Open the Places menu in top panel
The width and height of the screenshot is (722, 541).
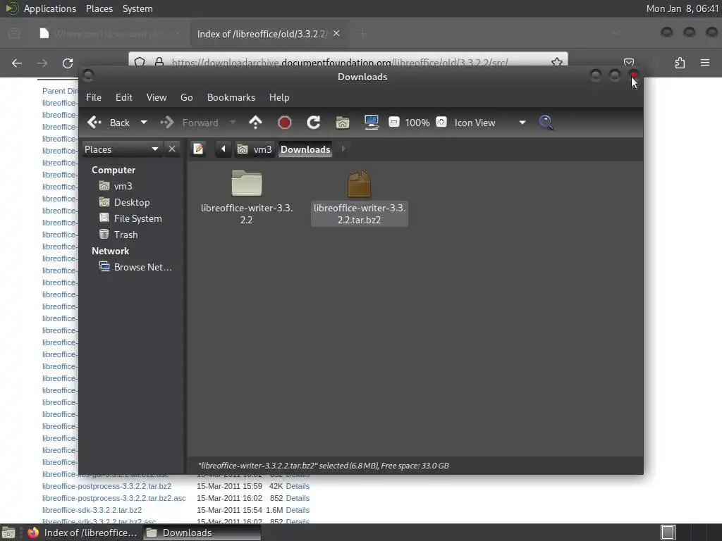tap(99, 8)
